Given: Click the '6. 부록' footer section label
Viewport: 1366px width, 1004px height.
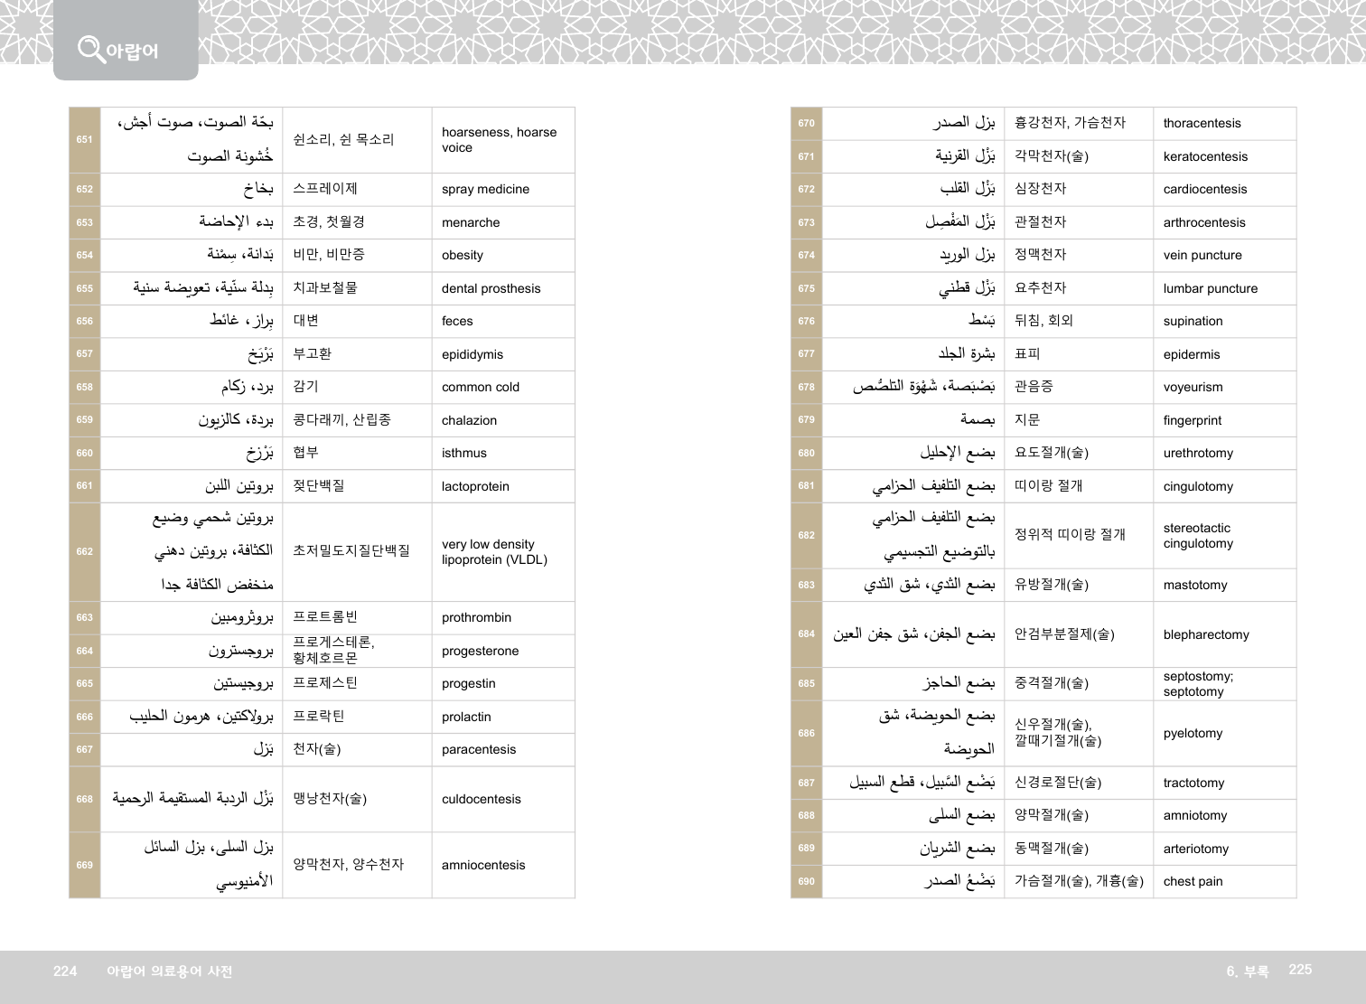Looking at the screenshot, I should pyautogui.click(x=1247, y=971).
